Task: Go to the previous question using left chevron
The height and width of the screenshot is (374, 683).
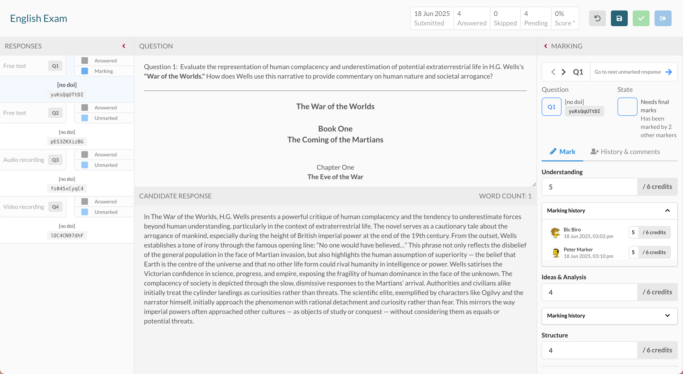Action: [x=553, y=72]
